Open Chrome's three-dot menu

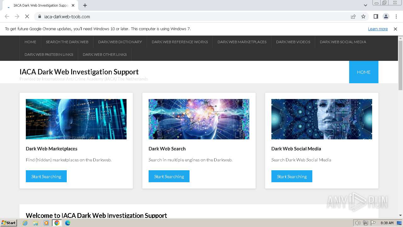point(396,17)
